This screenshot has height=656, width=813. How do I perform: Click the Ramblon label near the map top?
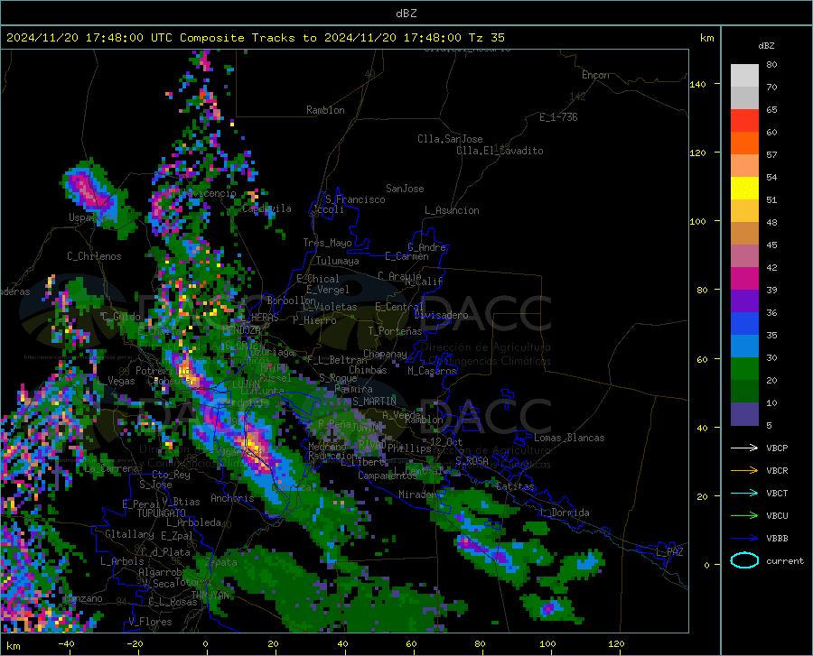click(x=325, y=110)
